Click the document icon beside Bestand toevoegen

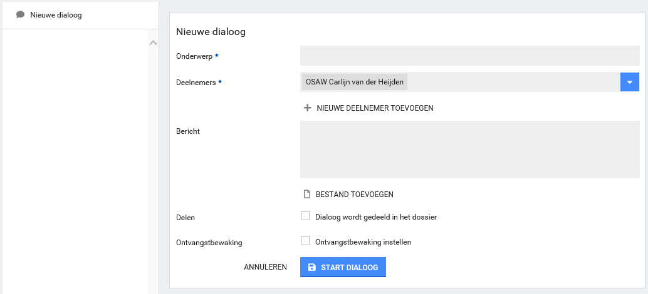[307, 194]
